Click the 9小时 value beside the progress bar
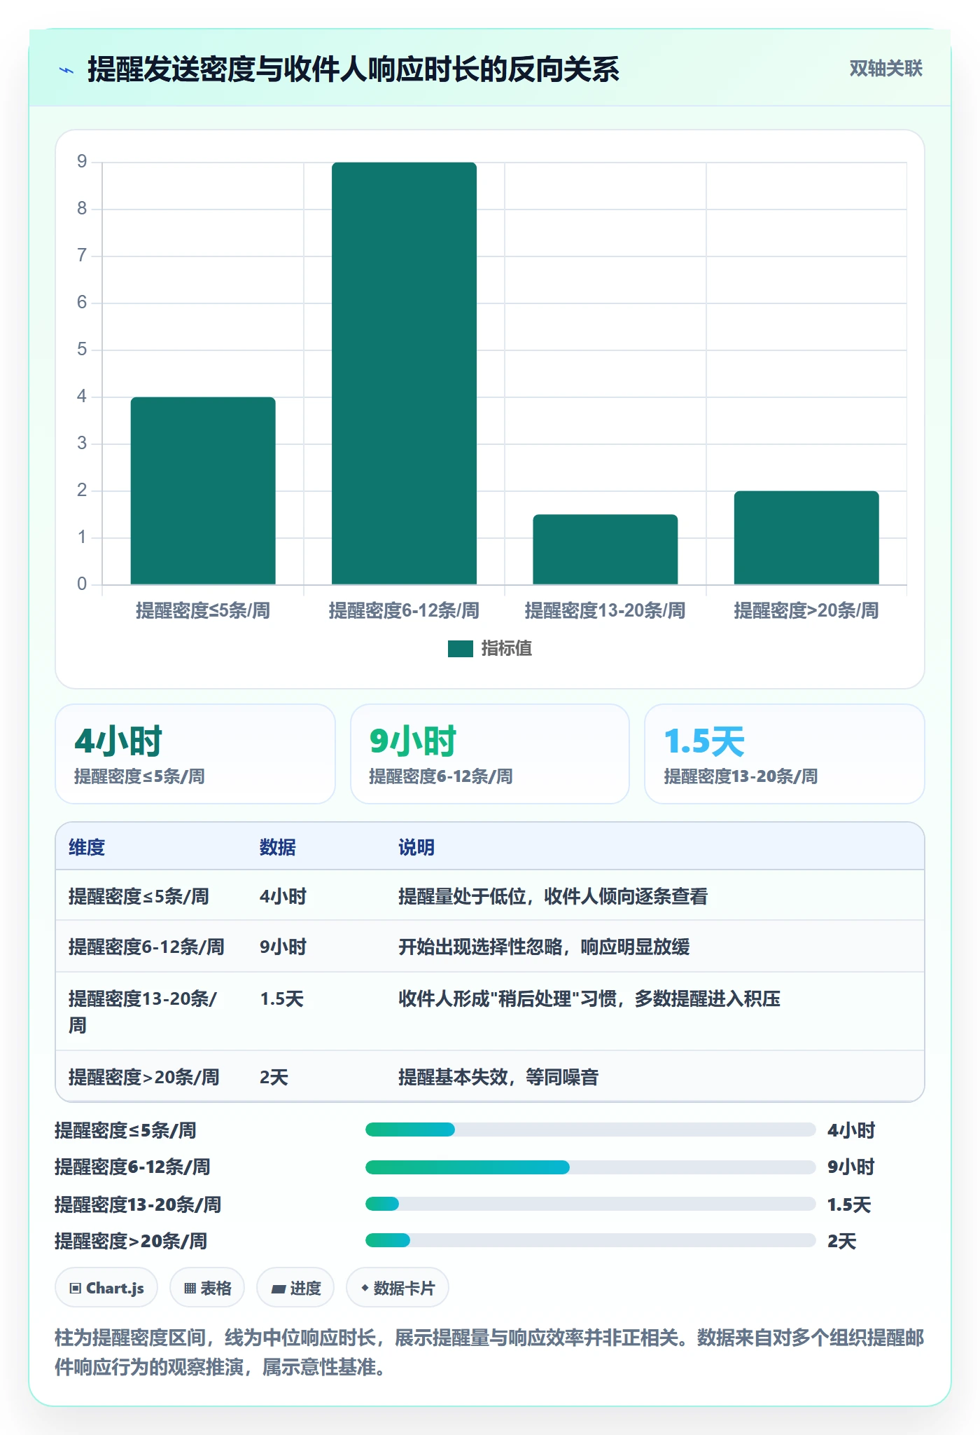 (851, 1167)
